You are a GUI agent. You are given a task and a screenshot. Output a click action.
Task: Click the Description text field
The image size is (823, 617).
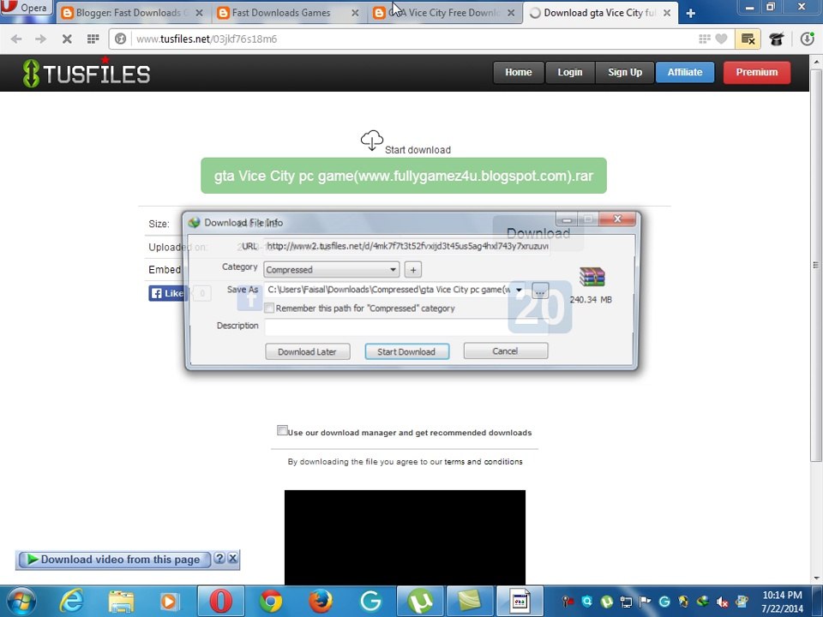tap(406, 326)
